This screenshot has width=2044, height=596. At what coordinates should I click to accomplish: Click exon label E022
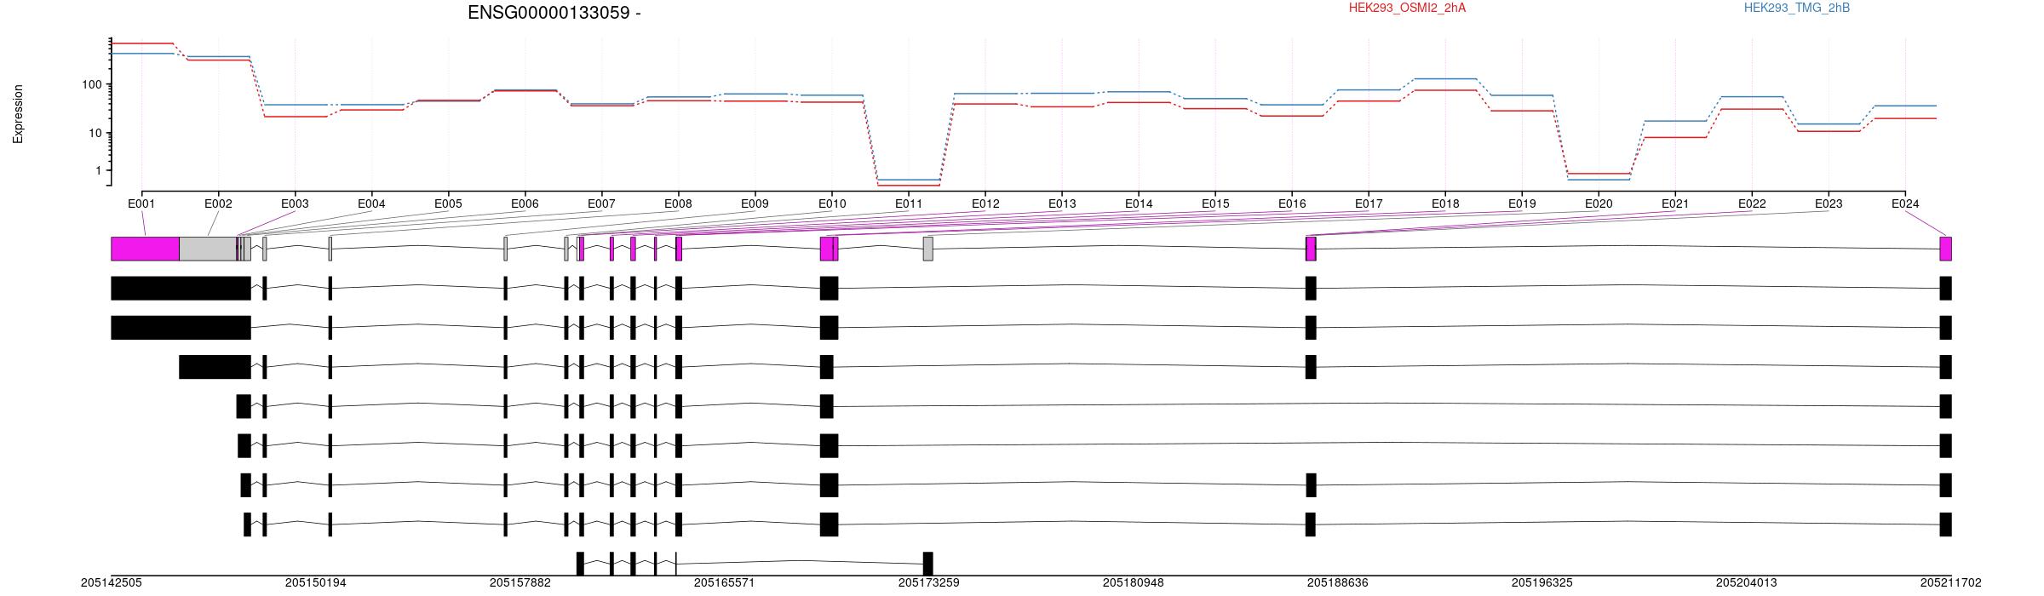[x=1752, y=204]
